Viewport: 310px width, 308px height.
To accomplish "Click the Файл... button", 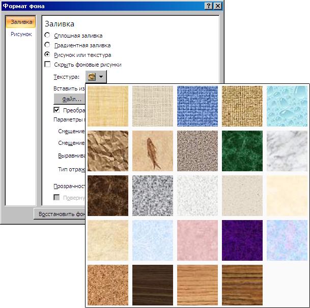I will (x=70, y=99).
